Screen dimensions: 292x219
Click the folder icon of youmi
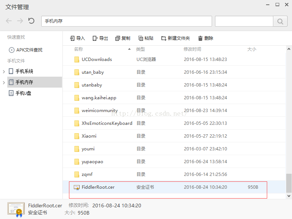pyautogui.click(x=77, y=149)
